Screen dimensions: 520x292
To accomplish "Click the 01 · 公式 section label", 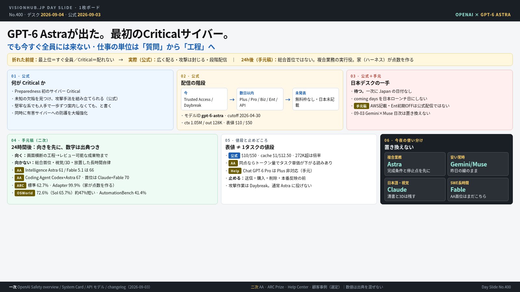I will (x=20, y=76).
